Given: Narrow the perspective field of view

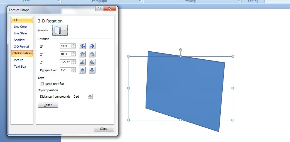Looking at the screenshot, I should pos(82,70).
